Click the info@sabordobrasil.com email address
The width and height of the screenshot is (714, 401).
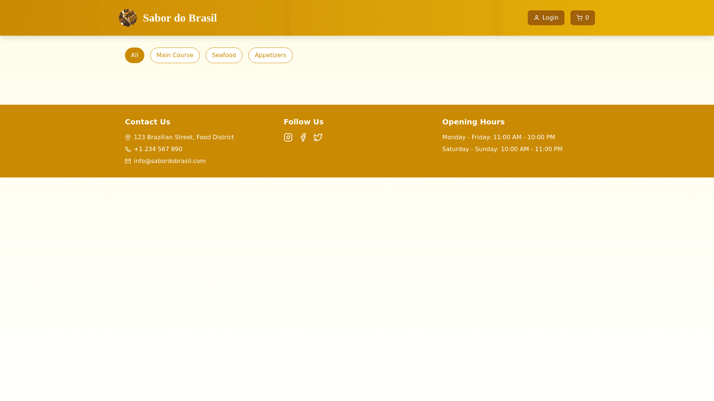click(170, 161)
